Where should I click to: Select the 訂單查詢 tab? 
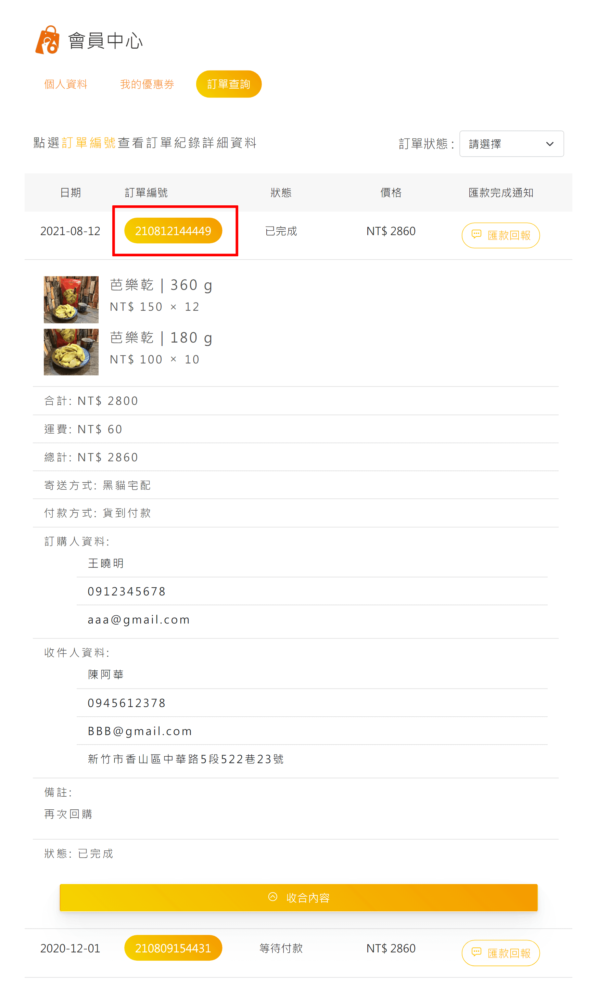(229, 84)
